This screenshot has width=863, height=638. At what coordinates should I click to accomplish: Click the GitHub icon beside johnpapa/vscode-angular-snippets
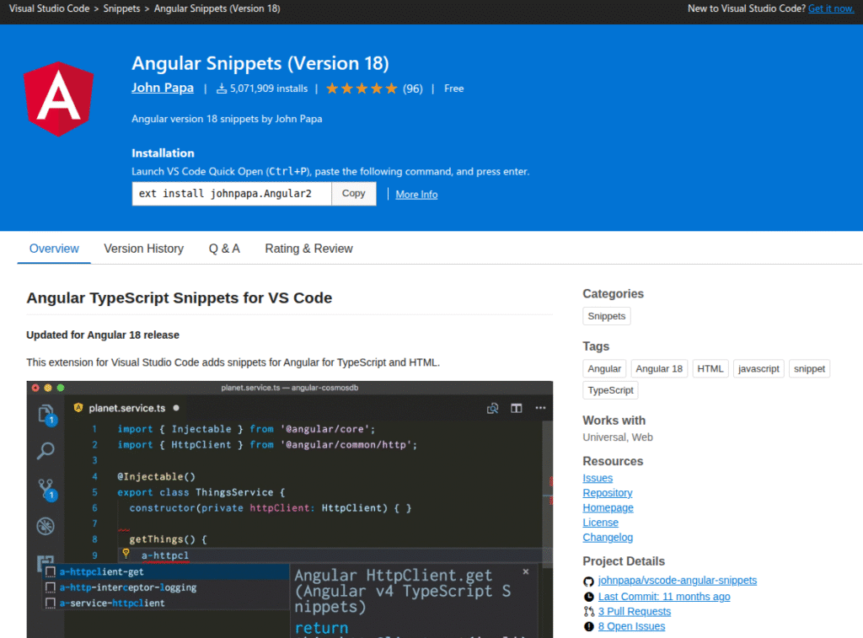click(588, 582)
